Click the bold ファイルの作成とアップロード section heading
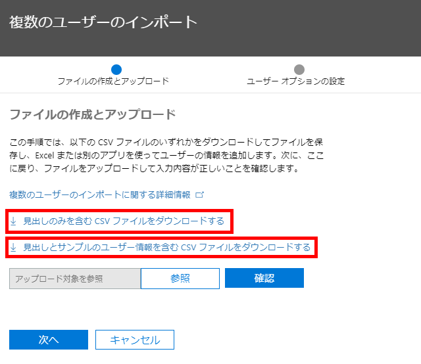 pyautogui.click(x=93, y=115)
